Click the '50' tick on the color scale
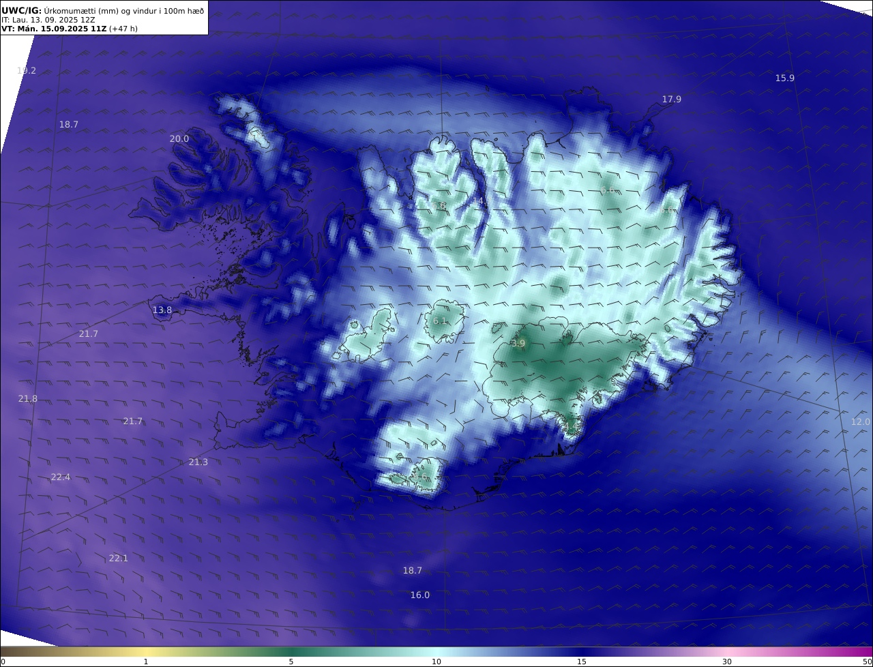 coord(867,662)
